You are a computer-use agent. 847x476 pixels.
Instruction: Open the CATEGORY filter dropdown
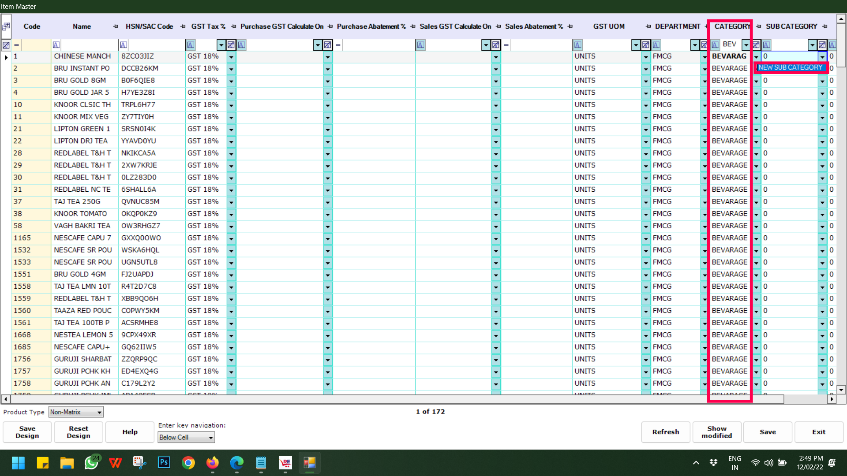tap(746, 45)
